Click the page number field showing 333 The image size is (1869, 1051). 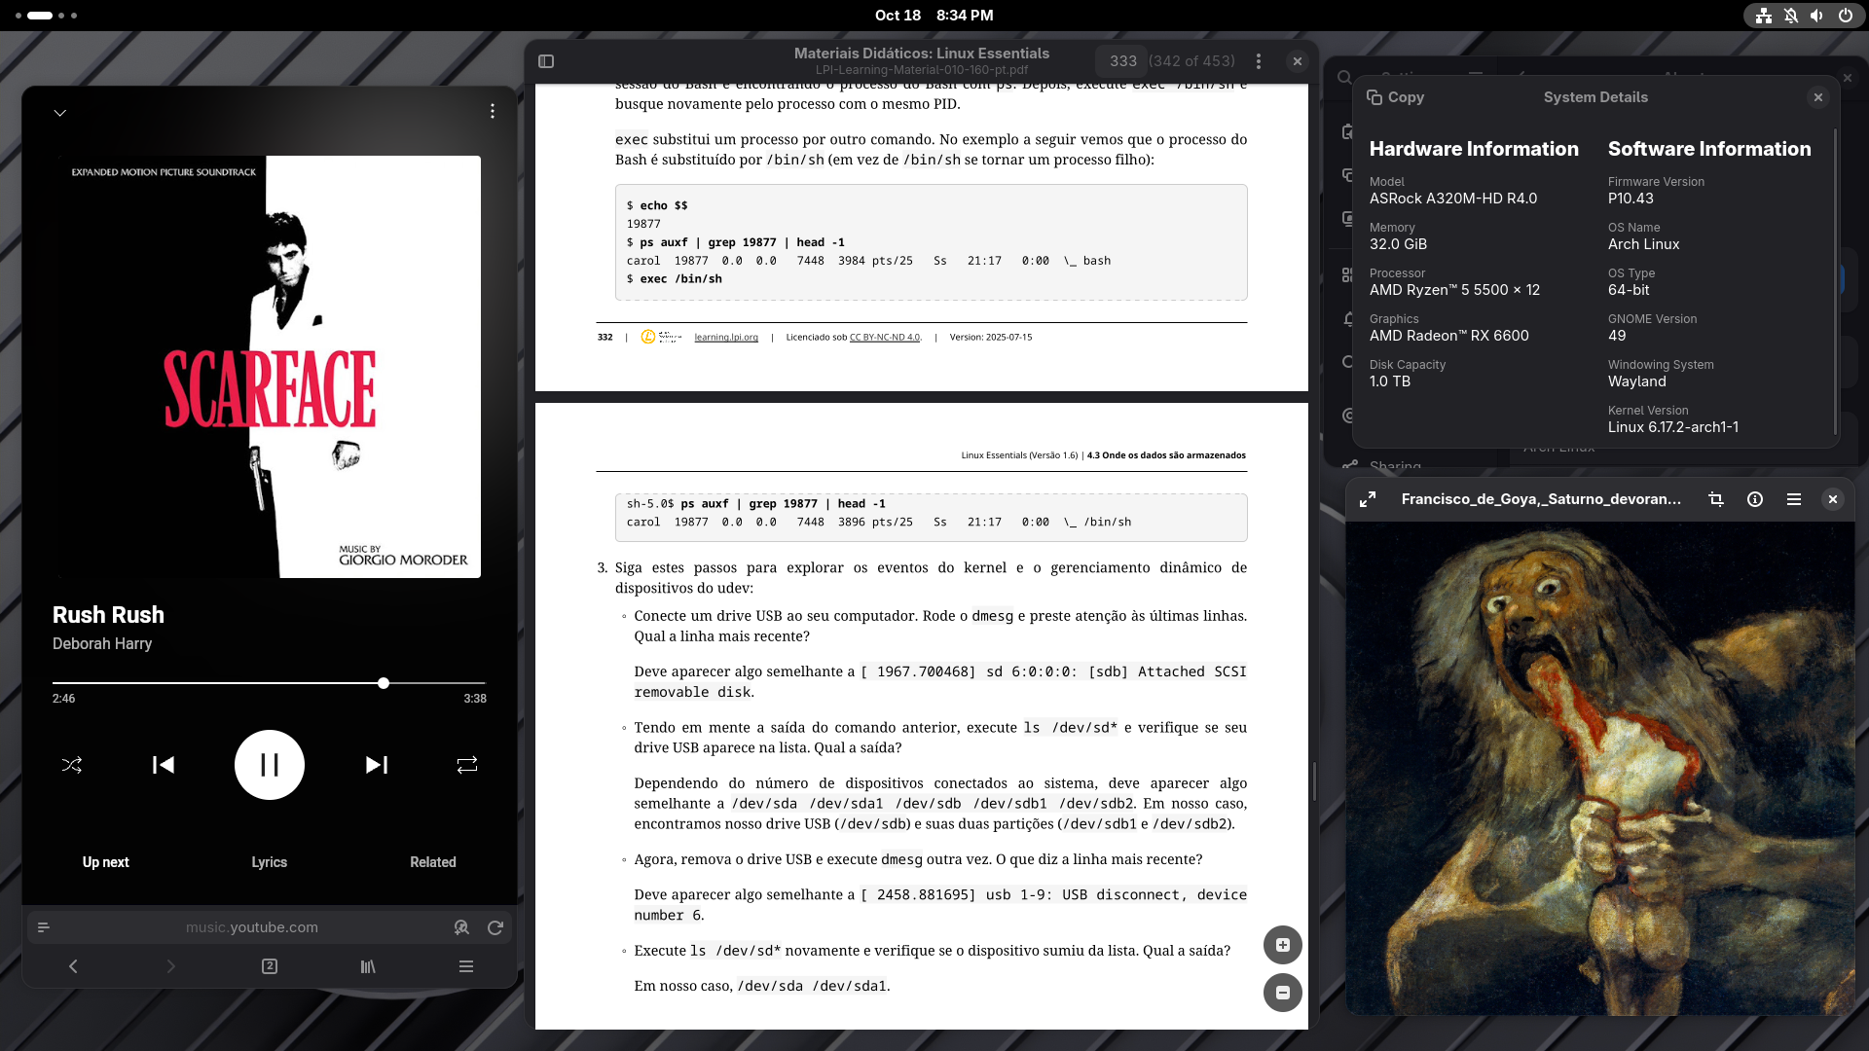1122,61
